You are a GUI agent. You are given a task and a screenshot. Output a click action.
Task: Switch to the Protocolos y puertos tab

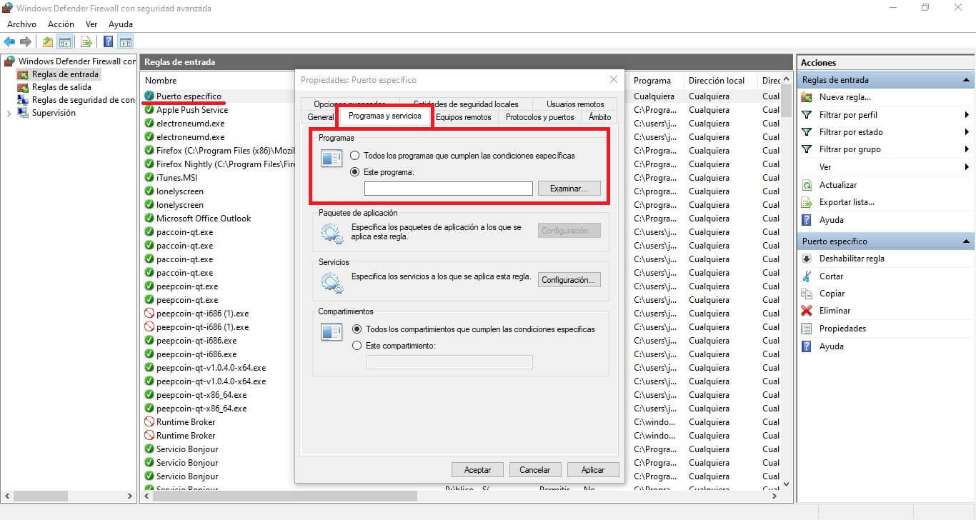coord(539,117)
